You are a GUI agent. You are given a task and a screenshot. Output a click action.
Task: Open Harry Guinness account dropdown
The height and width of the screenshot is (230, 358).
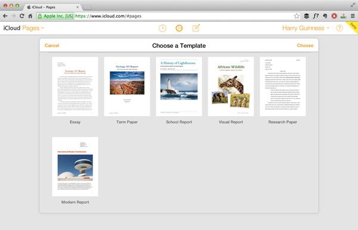[305, 28]
